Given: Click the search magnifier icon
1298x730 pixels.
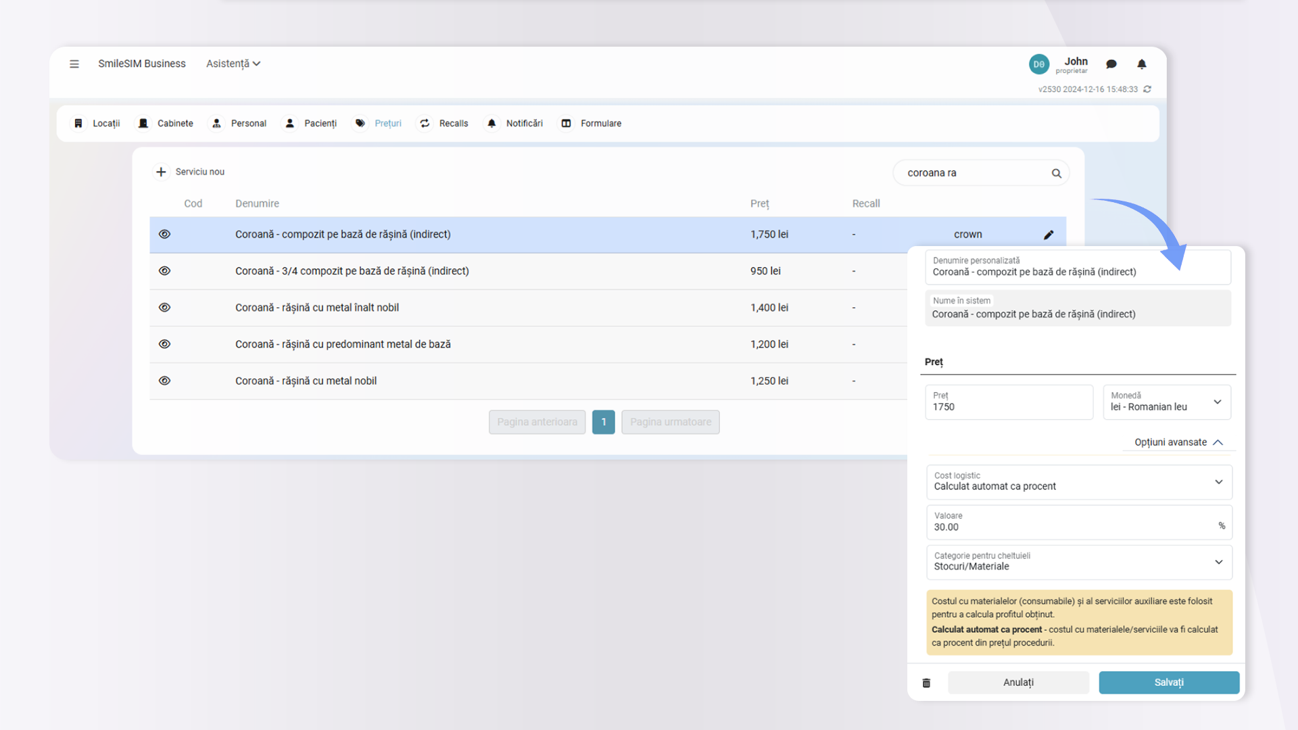Looking at the screenshot, I should 1056,174.
